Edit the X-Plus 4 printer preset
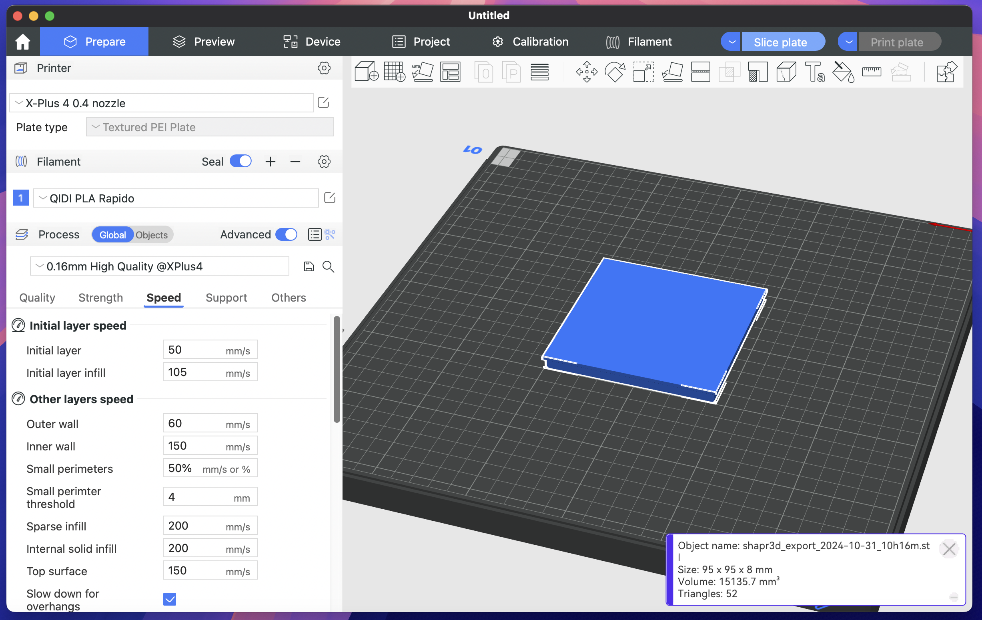Viewport: 982px width, 620px height. [323, 102]
